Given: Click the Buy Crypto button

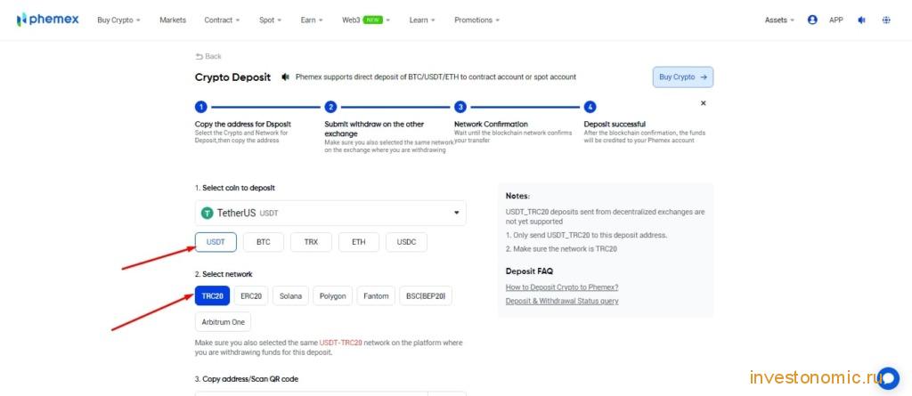Looking at the screenshot, I should (683, 77).
